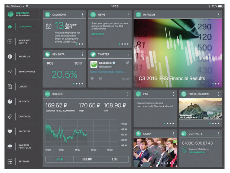Click the Sberbank for Investors logo
The width and height of the screenshot is (230, 173).
(18, 14)
